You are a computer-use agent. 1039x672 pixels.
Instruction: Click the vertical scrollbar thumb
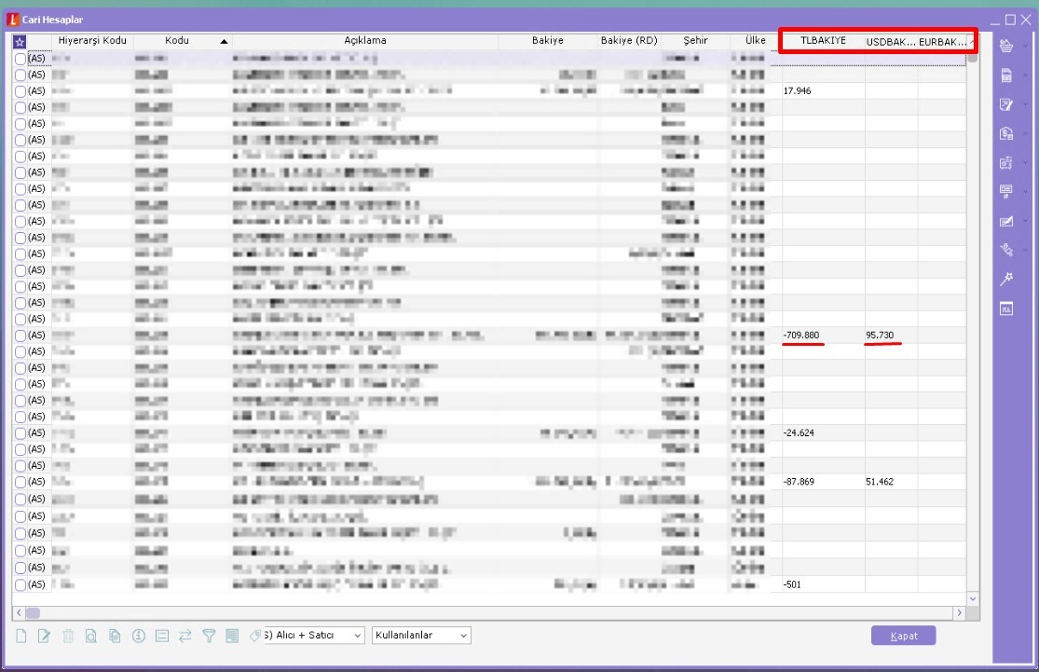[x=973, y=57]
